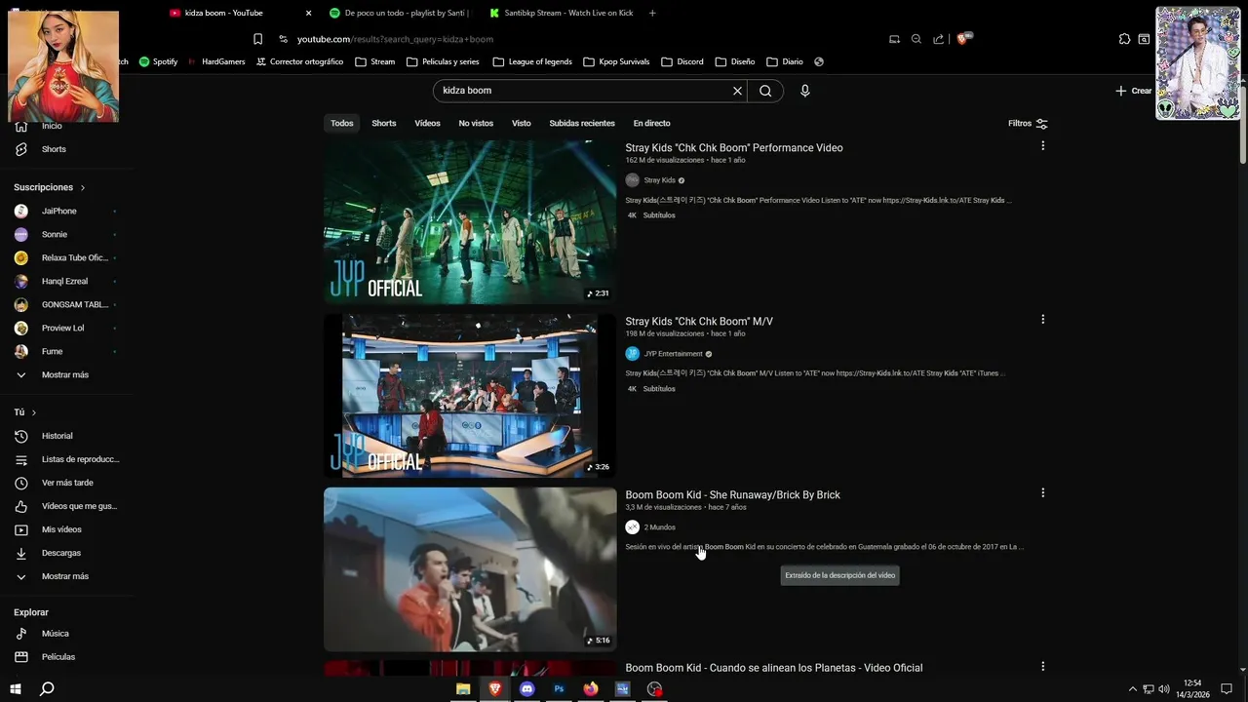This screenshot has width=1248, height=702.
Task: Clear the search box with the X
Action: pos(737,91)
